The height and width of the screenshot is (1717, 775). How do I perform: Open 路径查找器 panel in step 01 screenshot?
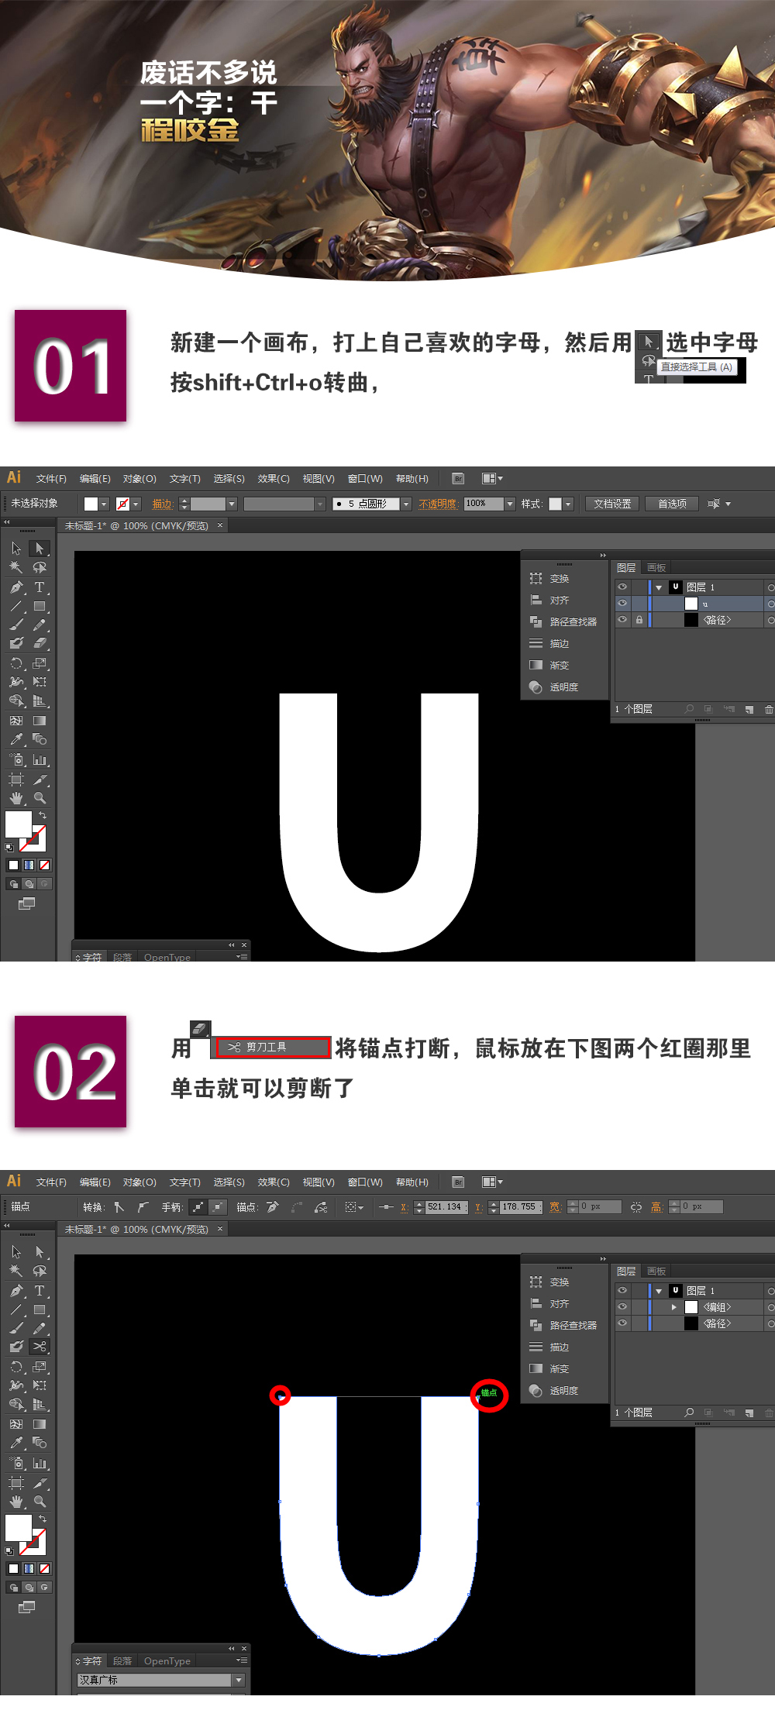[x=564, y=621]
